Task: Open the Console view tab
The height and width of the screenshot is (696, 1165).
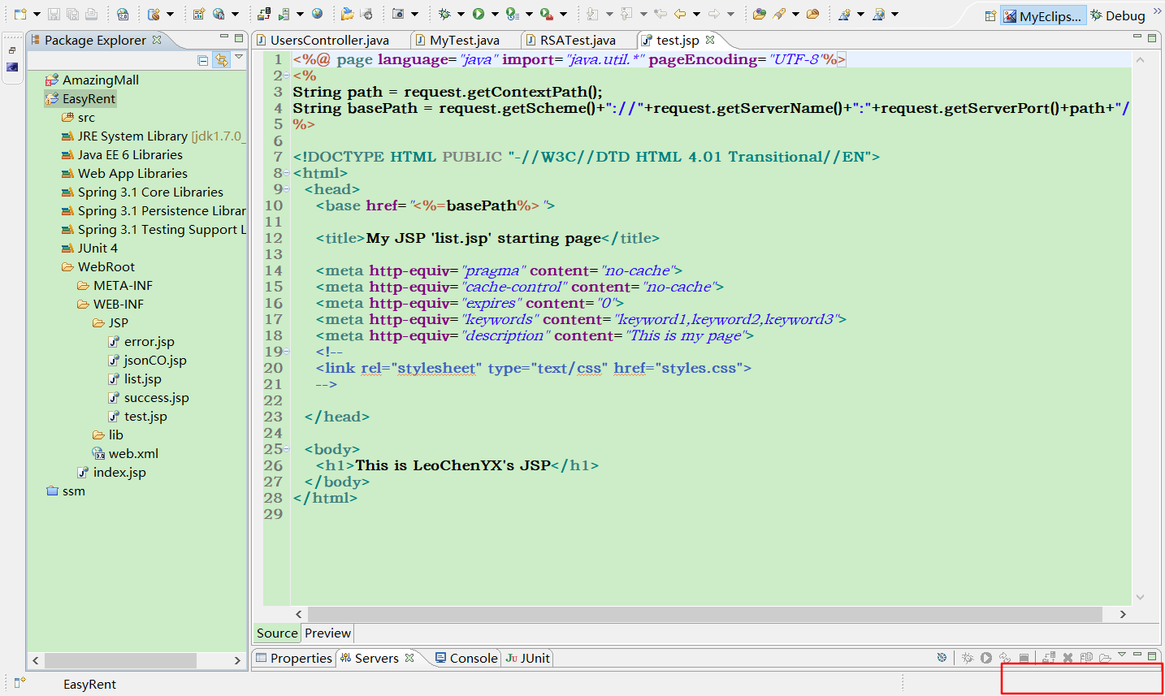Action: coord(466,658)
